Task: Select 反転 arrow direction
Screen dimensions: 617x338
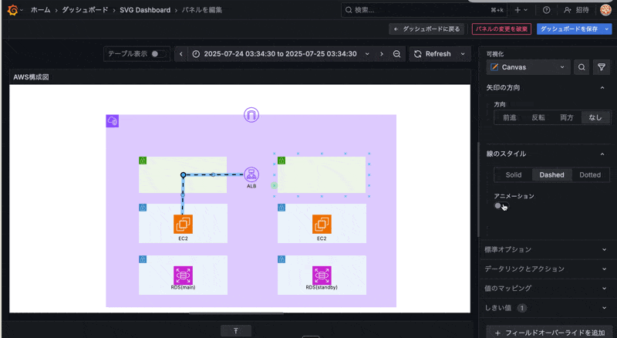Action: coord(538,117)
